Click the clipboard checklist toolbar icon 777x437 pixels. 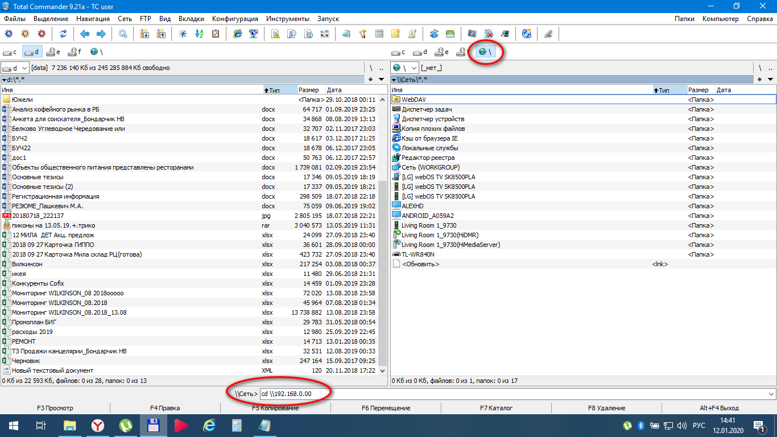pos(216,34)
